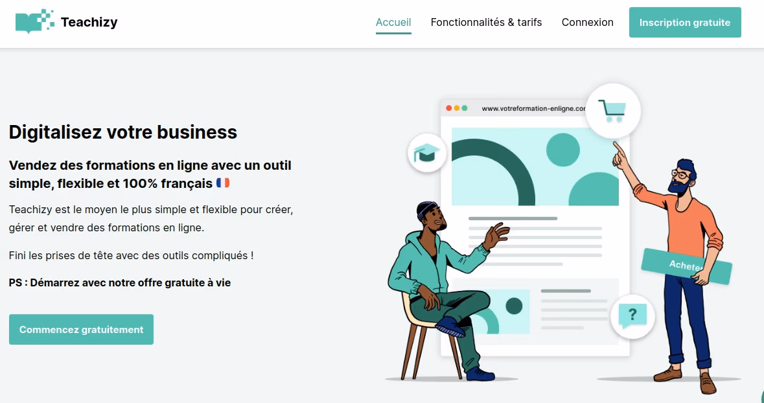Go to Fonctionnalités & tarifs page

point(486,23)
